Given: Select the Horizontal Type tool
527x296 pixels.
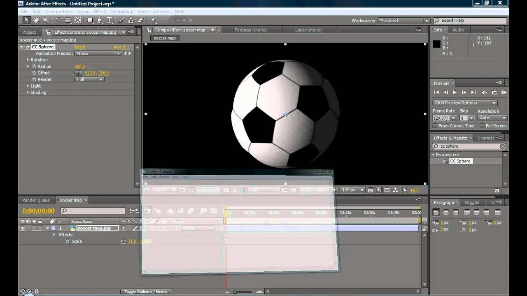Looking at the screenshot, I should point(109,20).
